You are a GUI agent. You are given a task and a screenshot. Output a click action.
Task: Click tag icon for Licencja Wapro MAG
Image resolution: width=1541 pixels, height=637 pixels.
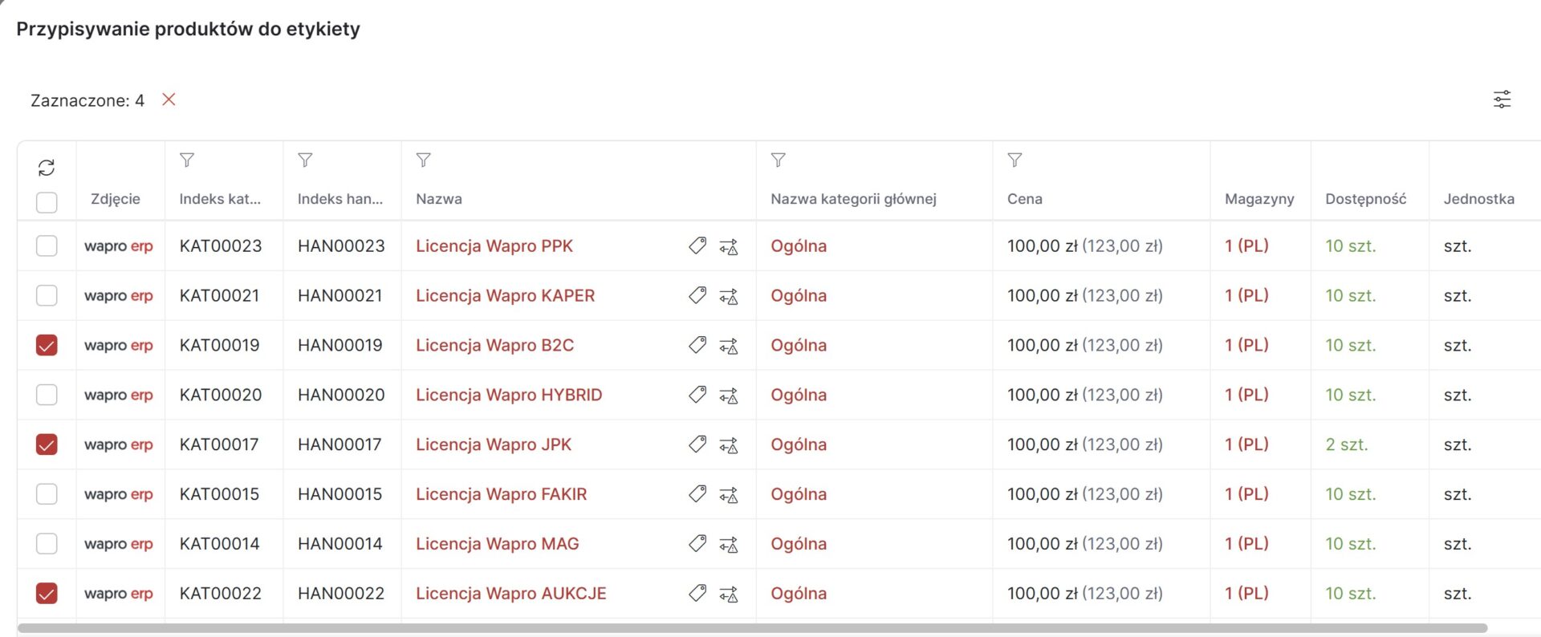pyautogui.click(x=698, y=543)
